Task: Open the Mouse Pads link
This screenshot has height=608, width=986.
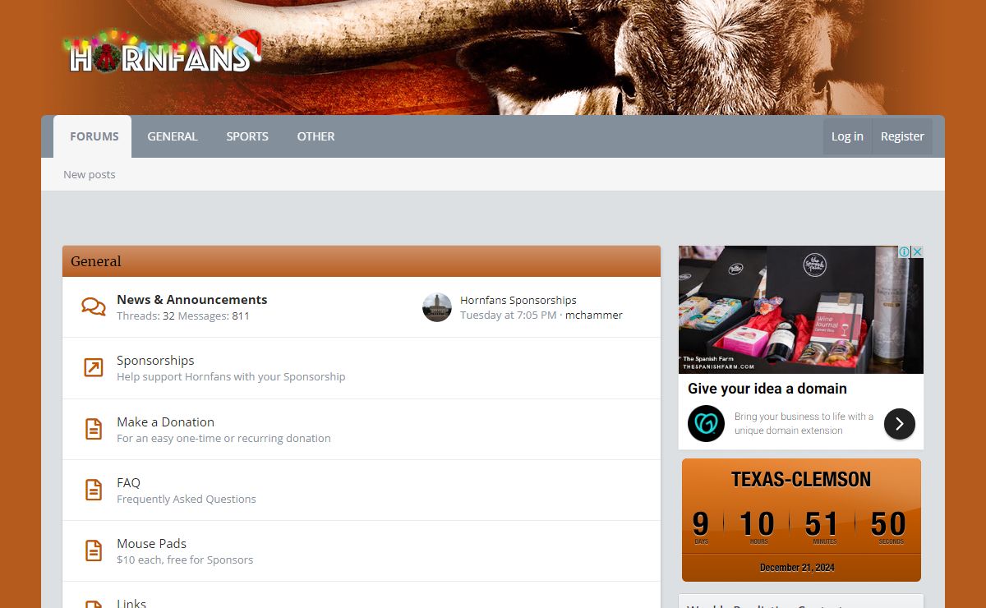Action: [x=151, y=543]
